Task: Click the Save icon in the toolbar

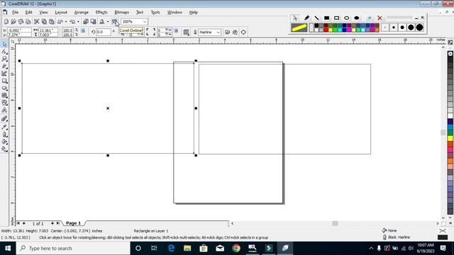Action: (21, 22)
